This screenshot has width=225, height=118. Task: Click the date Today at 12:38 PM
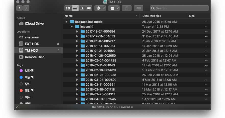pyautogui.click(x=155, y=27)
